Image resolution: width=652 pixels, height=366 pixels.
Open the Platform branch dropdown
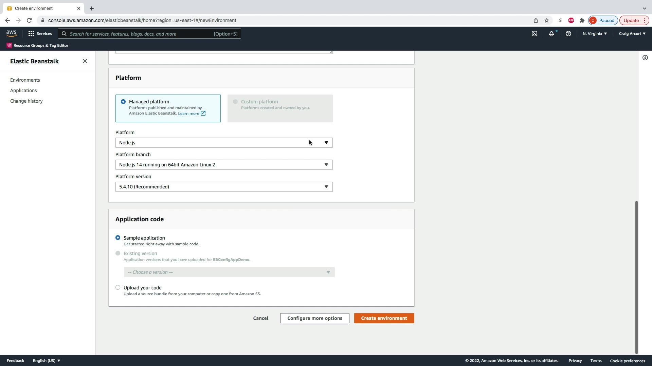[x=224, y=165]
